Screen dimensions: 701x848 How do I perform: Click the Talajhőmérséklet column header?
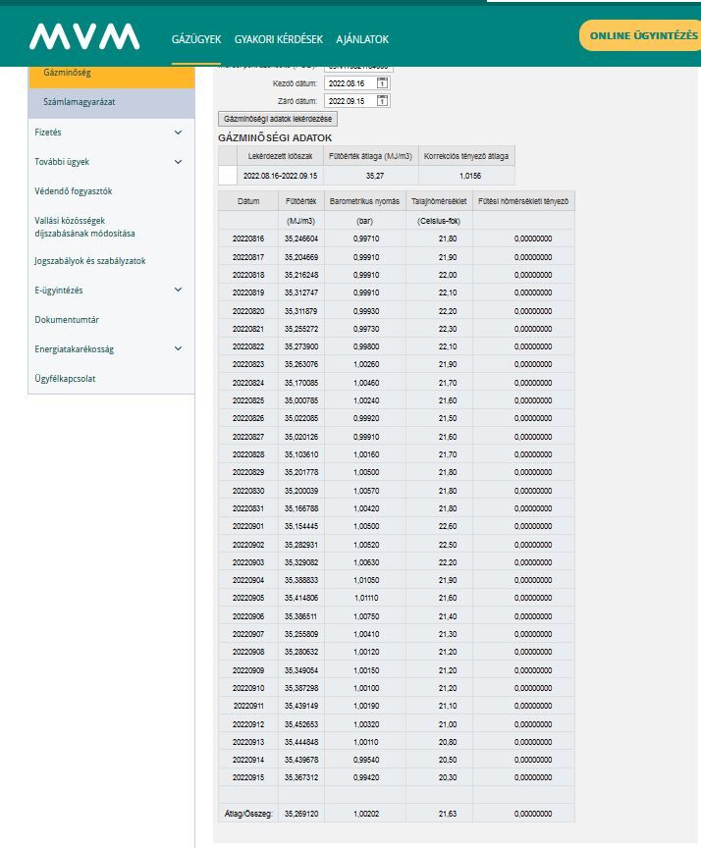coord(439,201)
